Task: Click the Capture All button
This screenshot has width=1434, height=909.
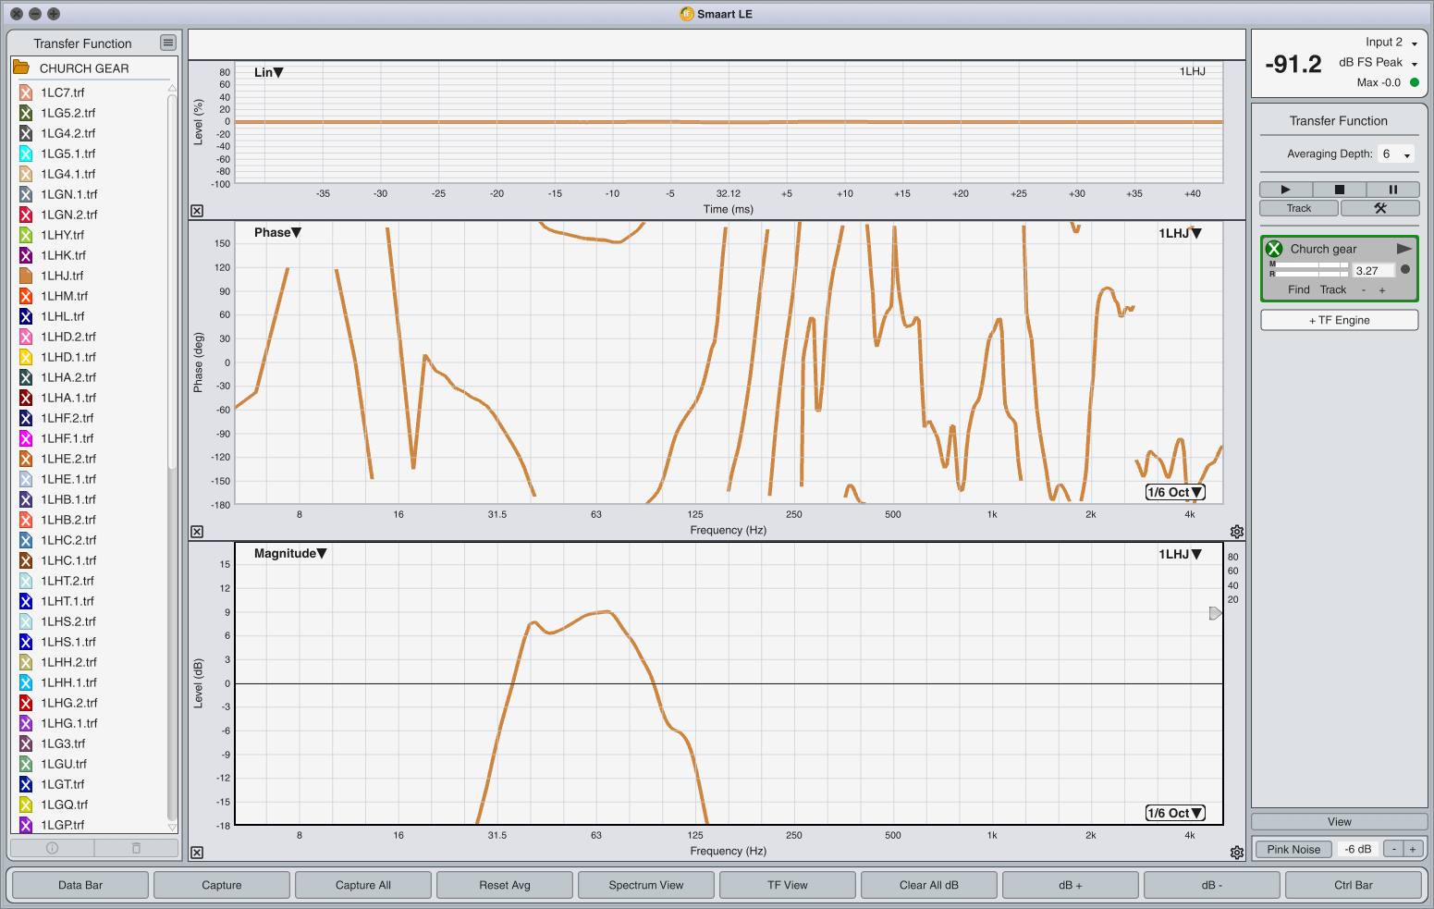Action: 363,885
